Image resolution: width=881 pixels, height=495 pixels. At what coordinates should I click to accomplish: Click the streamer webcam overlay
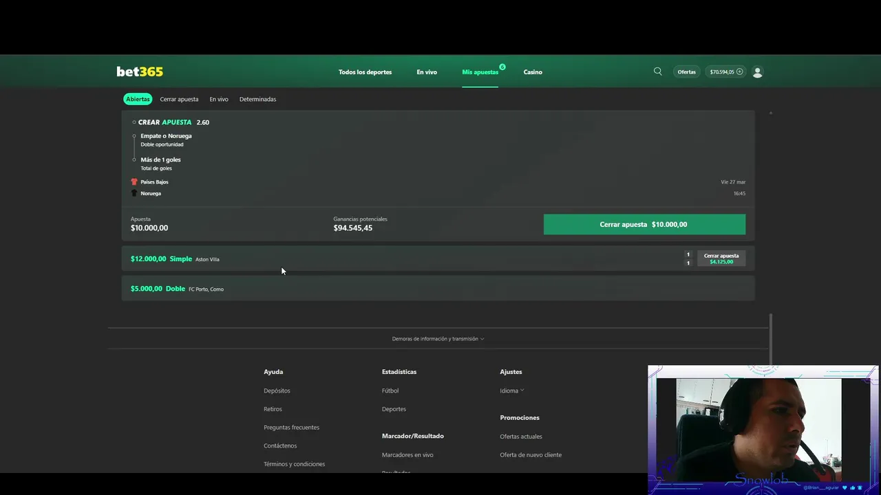pyautogui.click(x=763, y=430)
